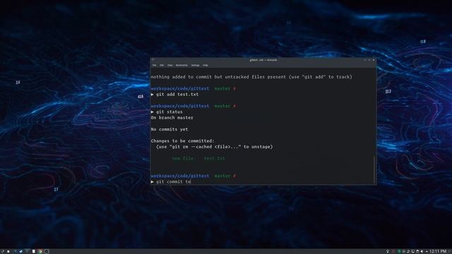Click the terminal's vertical scrollbar handle
The width and height of the screenshot is (452, 254).
[x=374, y=169]
